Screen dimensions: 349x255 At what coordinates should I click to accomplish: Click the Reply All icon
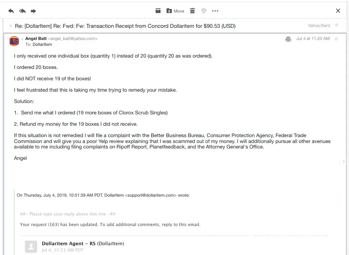click(x=22, y=11)
